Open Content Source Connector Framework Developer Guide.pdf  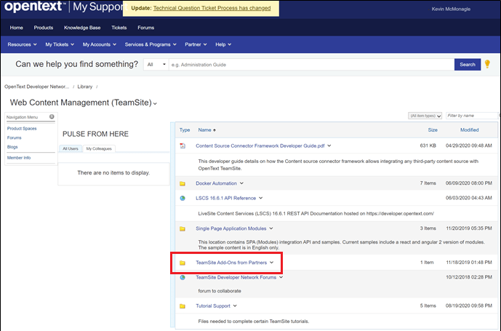coord(260,145)
